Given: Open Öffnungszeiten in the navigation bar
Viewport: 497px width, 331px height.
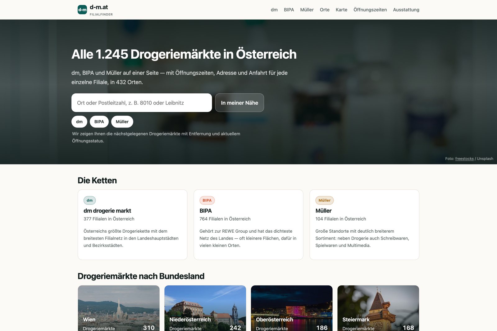Looking at the screenshot, I should tap(370, 10).
